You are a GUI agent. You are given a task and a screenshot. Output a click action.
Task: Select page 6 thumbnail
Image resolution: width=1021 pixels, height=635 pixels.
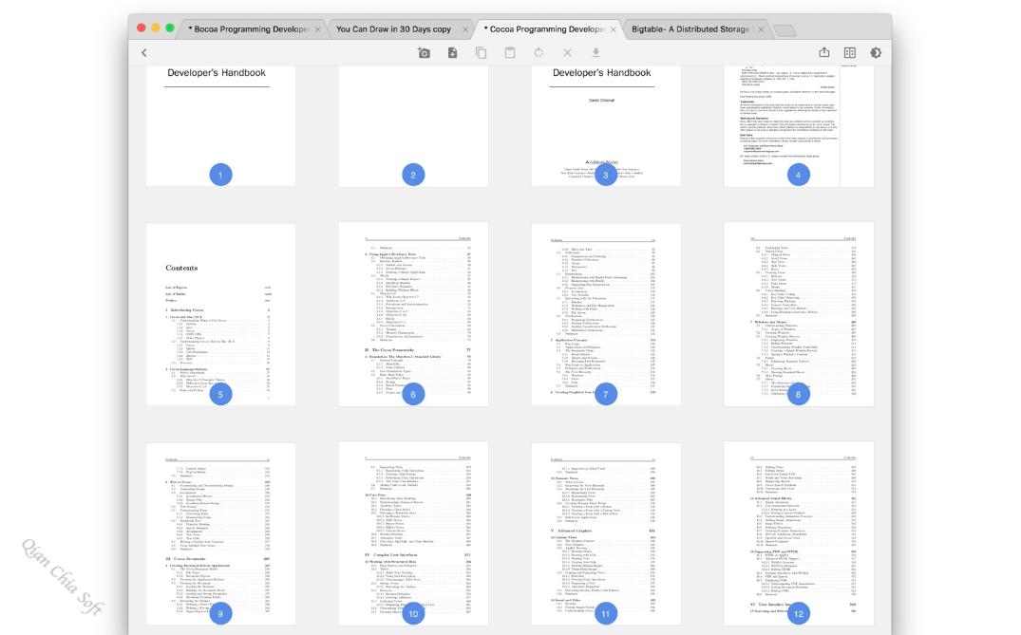413,315
